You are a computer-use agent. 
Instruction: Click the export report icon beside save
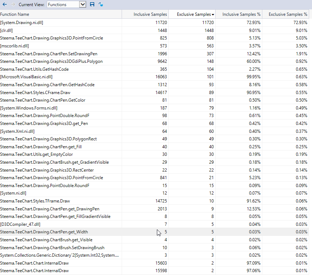pos(101,4)
